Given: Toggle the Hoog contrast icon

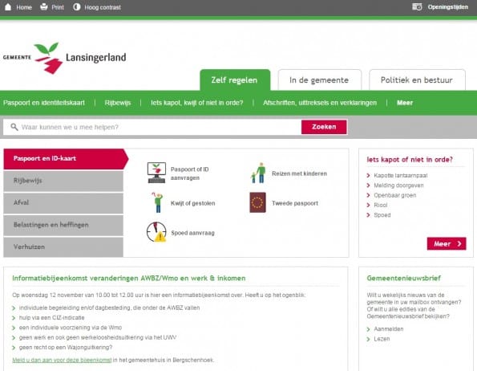Looking at the screenshot, I should pyautogui.click(x=77, y=6).
